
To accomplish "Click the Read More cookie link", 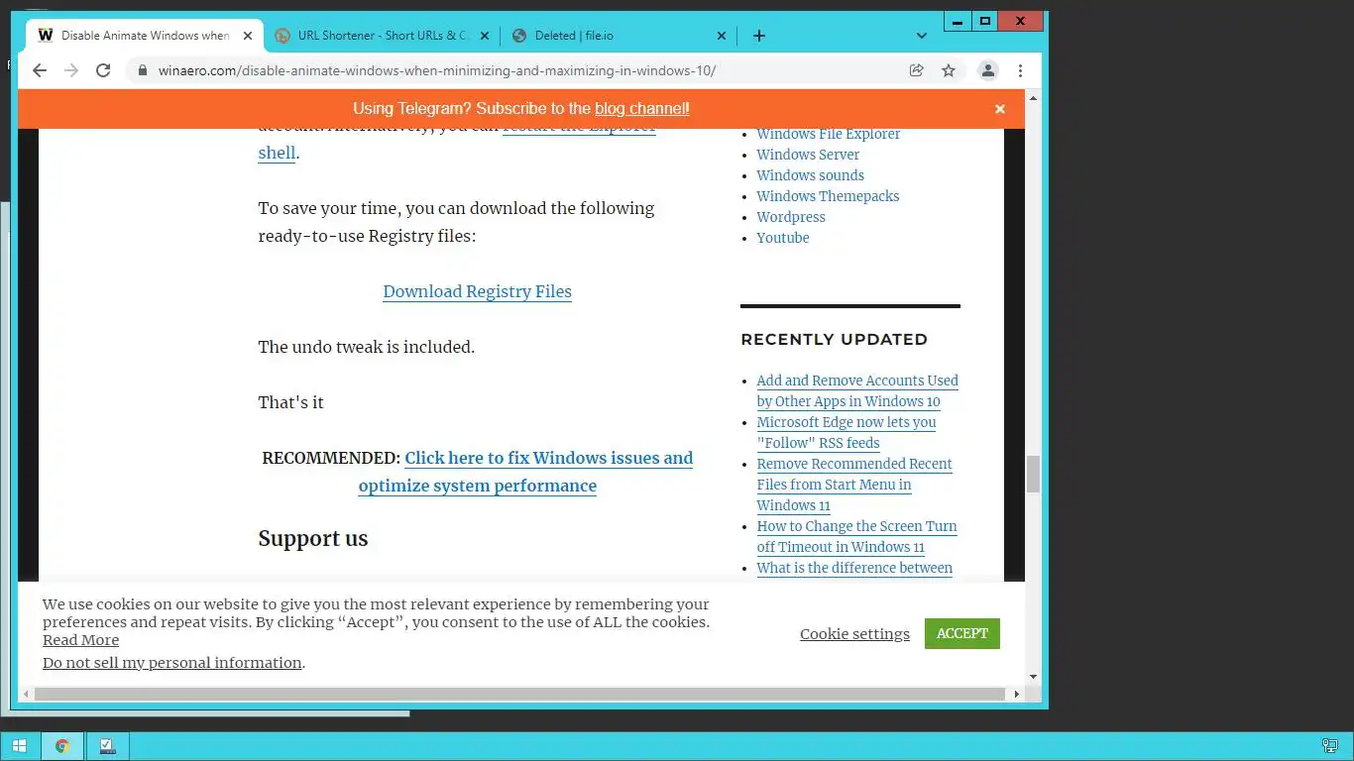I will (x=80, y=640).
